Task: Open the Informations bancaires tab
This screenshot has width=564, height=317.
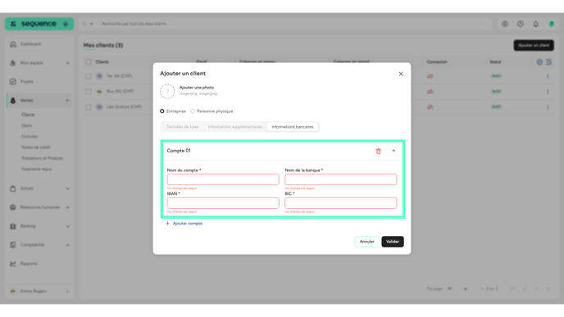Action: pos(293,127)
